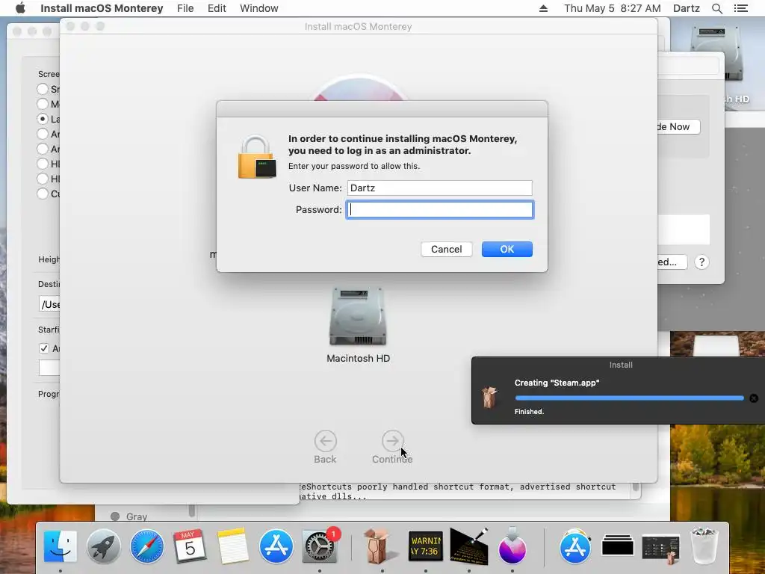Click the Wineskin icon in Install notification
The height and width of the screenshot is (574, 765).
489,397
